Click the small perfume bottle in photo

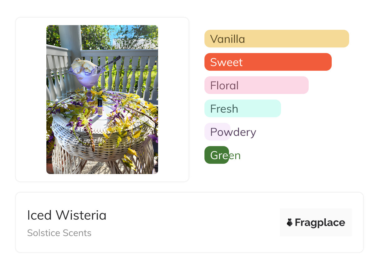pos(100,107)
